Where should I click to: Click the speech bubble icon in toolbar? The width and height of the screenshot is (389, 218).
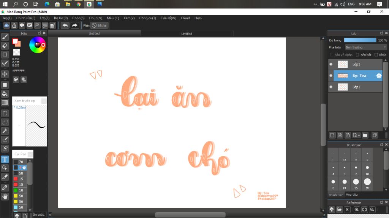[x=22, y=25]
